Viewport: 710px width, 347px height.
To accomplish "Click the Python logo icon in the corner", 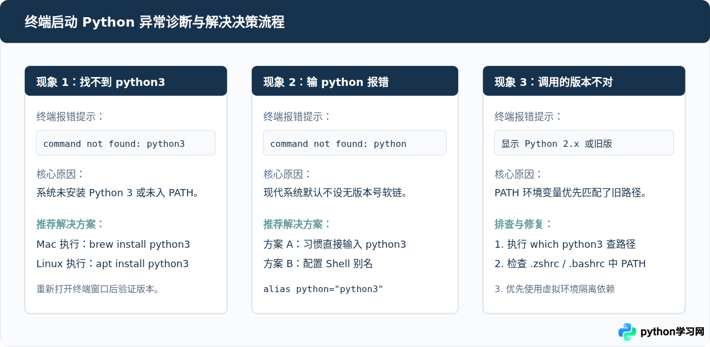I will [627, 331].
